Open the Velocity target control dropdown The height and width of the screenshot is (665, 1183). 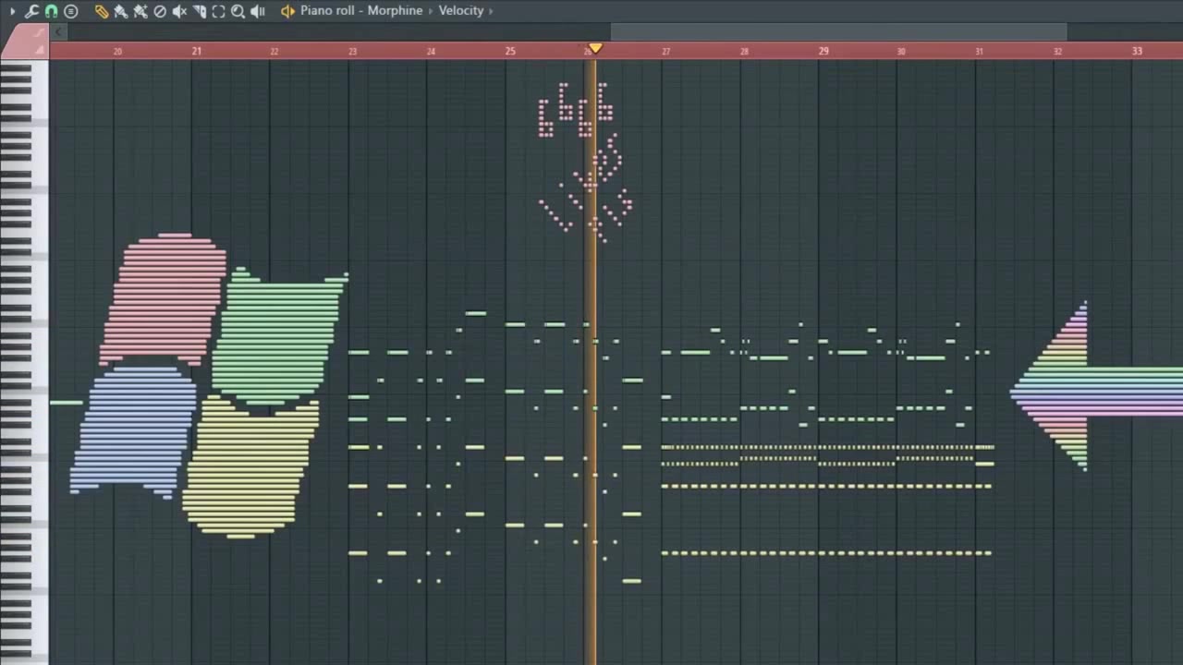pyautogui.click(x=491, y=10)
